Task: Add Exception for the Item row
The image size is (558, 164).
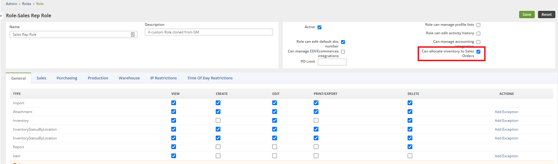Action: pyautogui.click(x=506, y=156)
